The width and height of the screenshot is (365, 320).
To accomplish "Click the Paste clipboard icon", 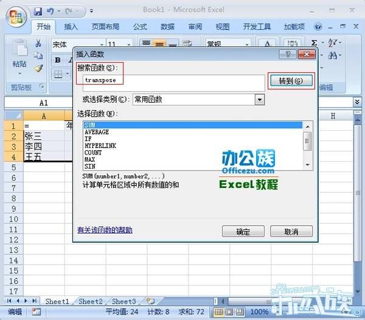I will pyautogui.click(x=19, y=47).
